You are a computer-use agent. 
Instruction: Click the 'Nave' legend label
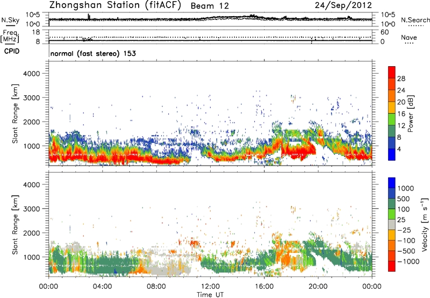tap(409, 37)
